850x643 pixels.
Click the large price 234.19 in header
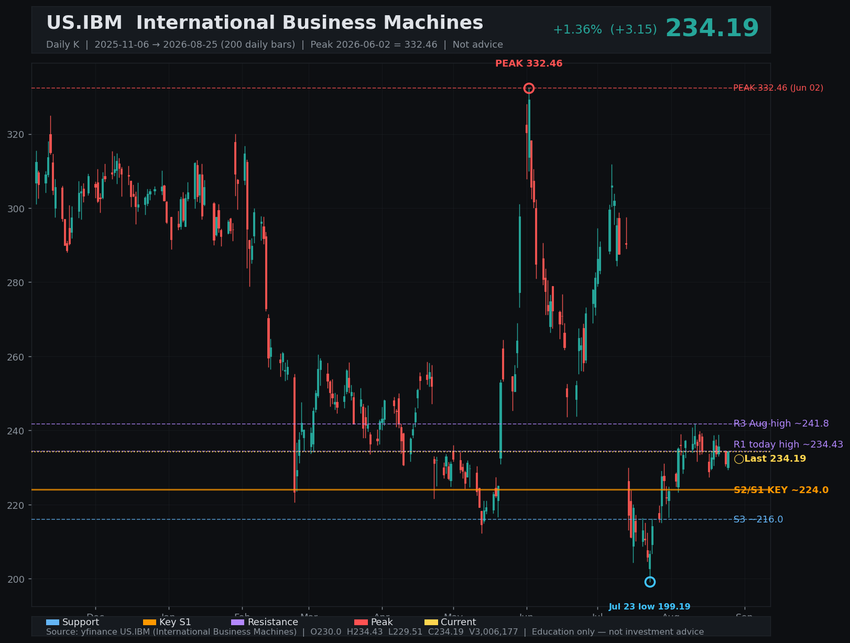pyautogui.click(x=712, y=28)
